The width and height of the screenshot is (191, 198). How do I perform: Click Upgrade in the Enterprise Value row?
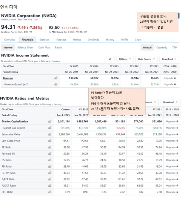[171, 134]
